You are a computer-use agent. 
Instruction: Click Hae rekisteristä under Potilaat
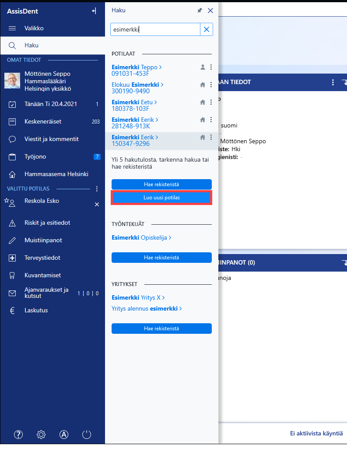pyautogui.click(x=161, y=184)
